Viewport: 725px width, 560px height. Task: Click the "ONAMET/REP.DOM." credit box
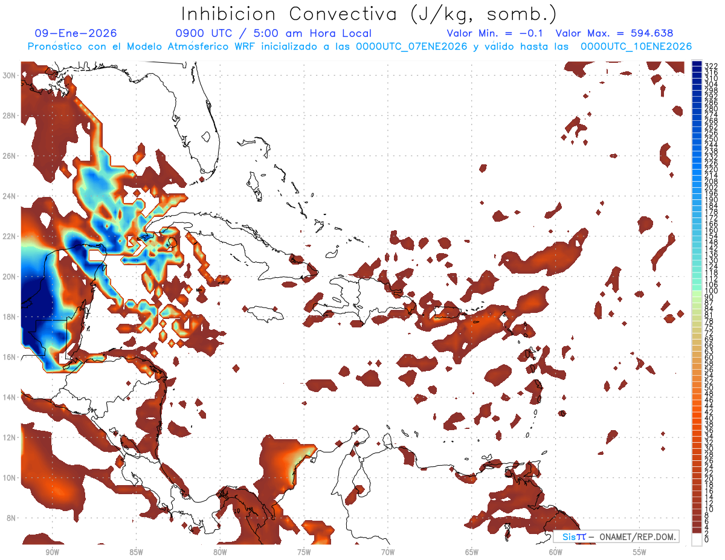coord(616,537)
